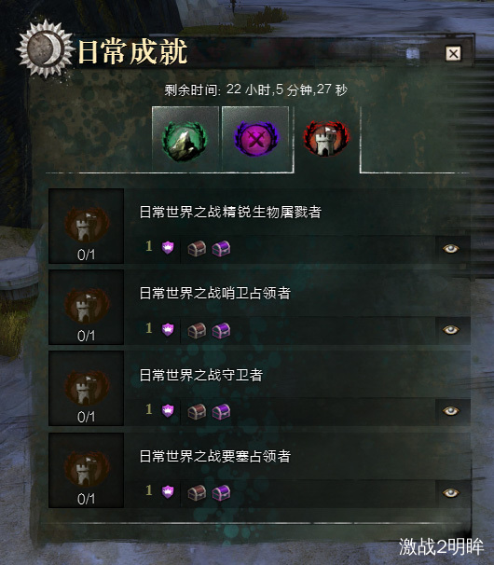
Task: Click brown reward chest in 精锐生物屠戮者 row
Action: click(197, 249)
